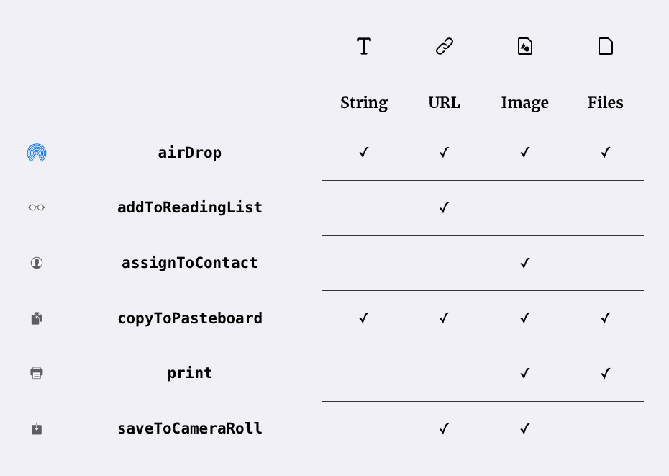Click the copyToPasteboard label
Screen dimensions: 669x476
[190, 318]
